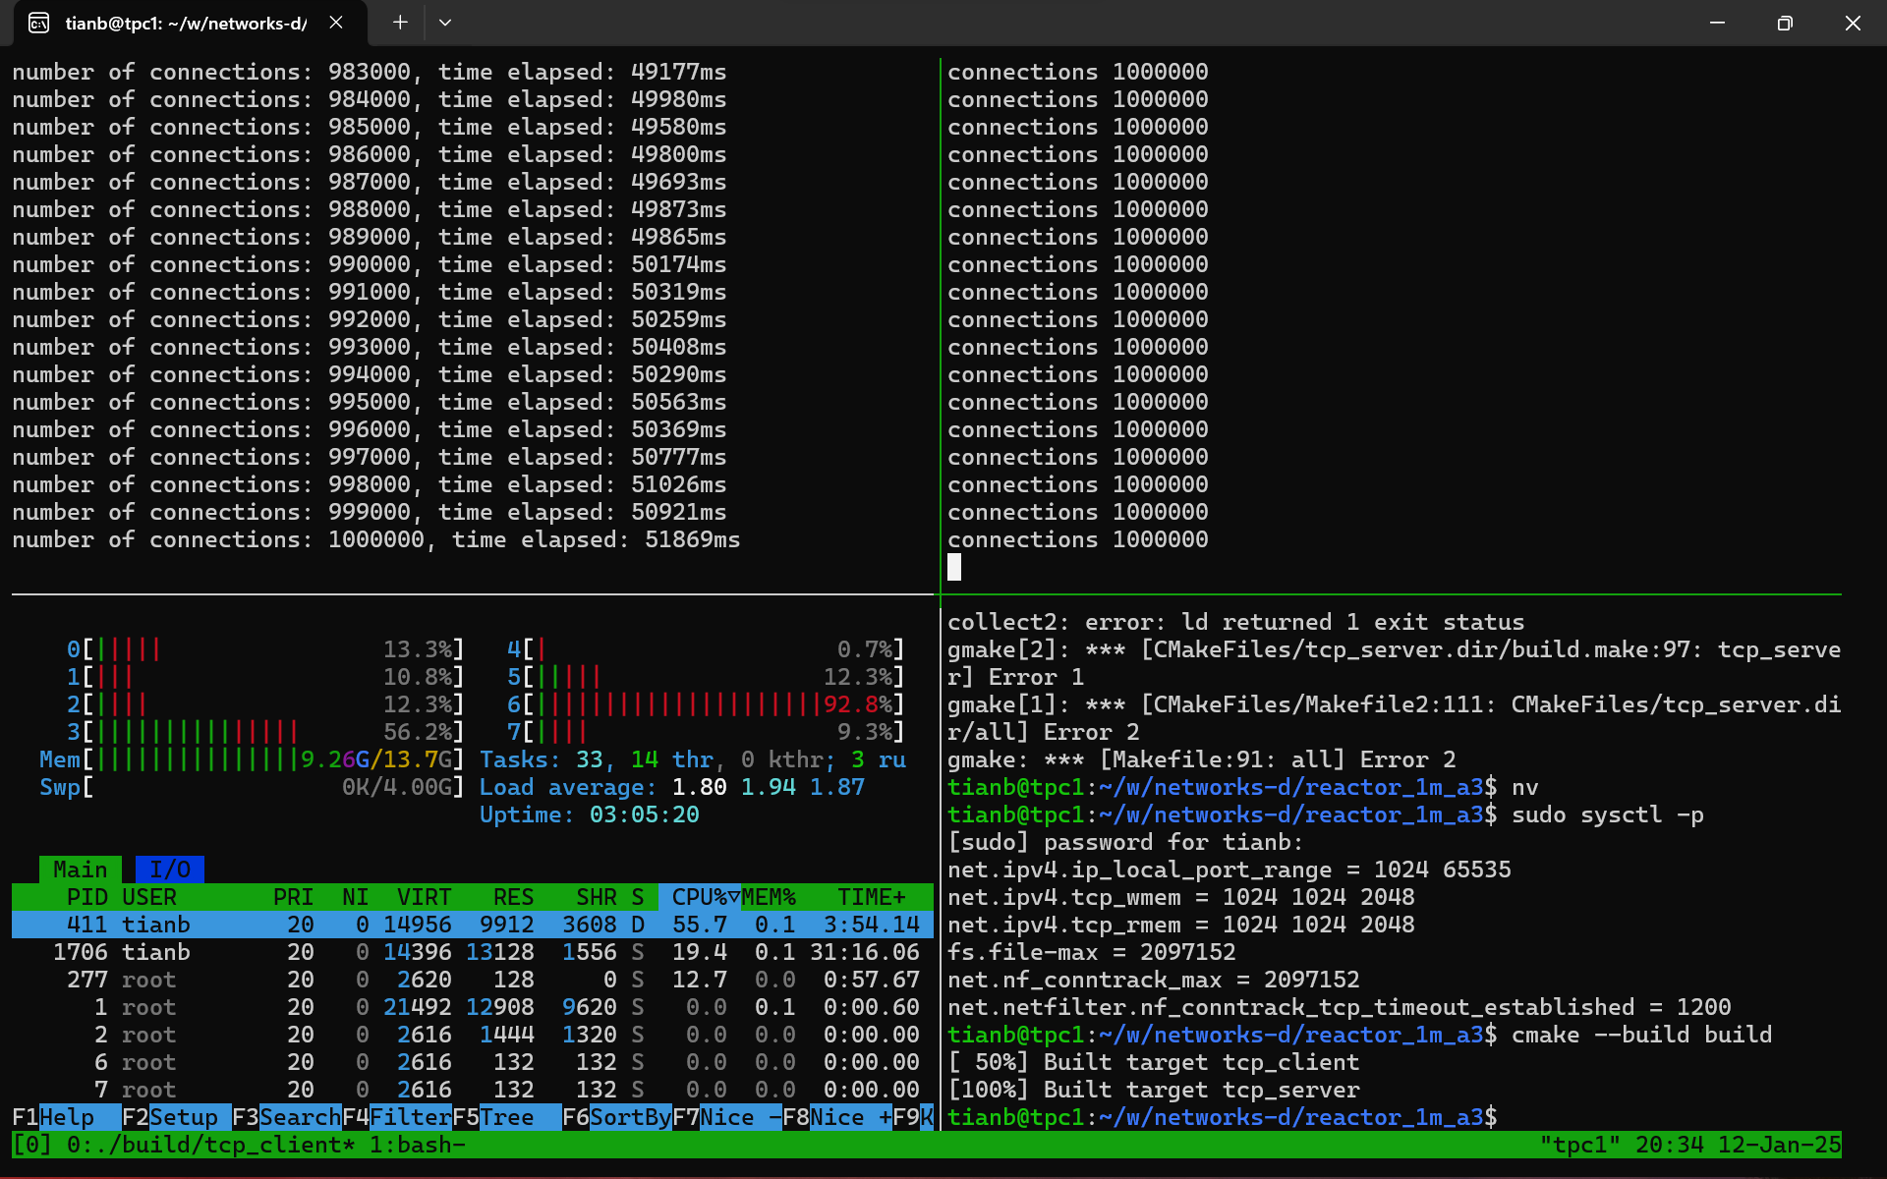1887x1179 pixels.
Task: Select the htop Main tab
Action: 80,870
